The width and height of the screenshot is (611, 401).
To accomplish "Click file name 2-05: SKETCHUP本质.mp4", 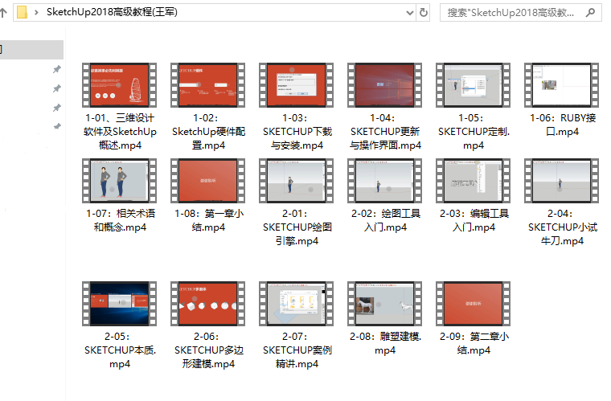I will 120,350.
